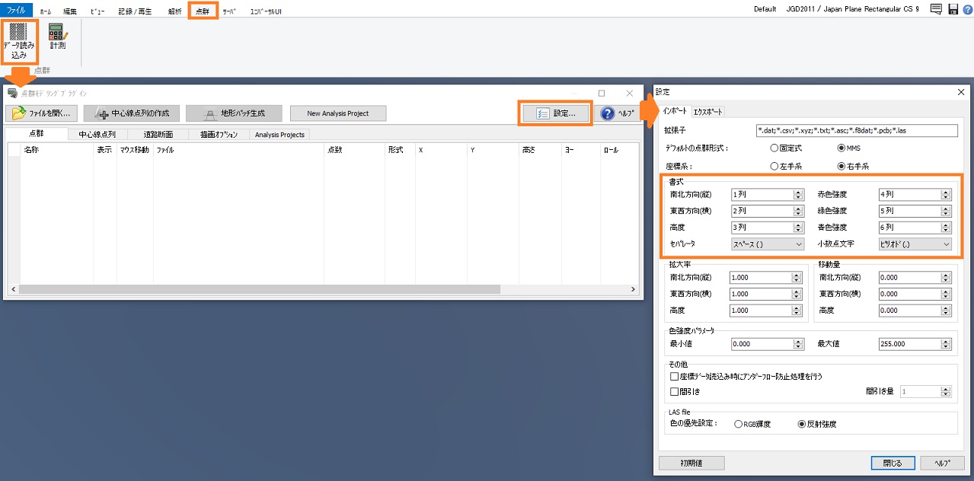This screenshot has width=974, height=481.
Task: Select the 右手系 coordinate radio button
Action: pyautogui.click(x=853, y=165)
